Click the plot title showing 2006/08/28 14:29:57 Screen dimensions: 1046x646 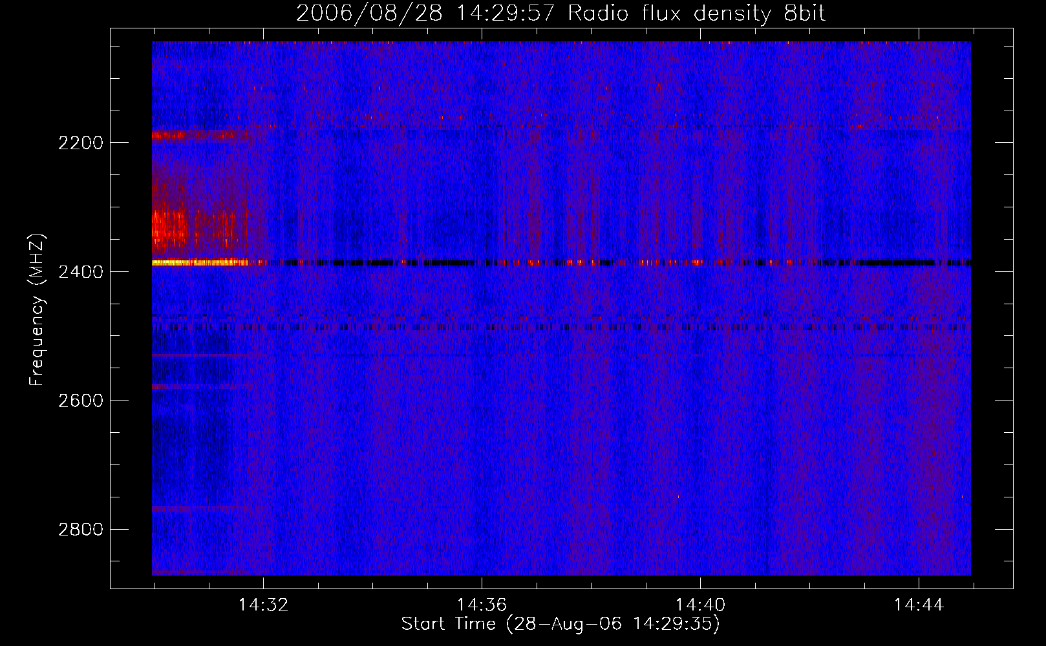(x=560, y=14)
